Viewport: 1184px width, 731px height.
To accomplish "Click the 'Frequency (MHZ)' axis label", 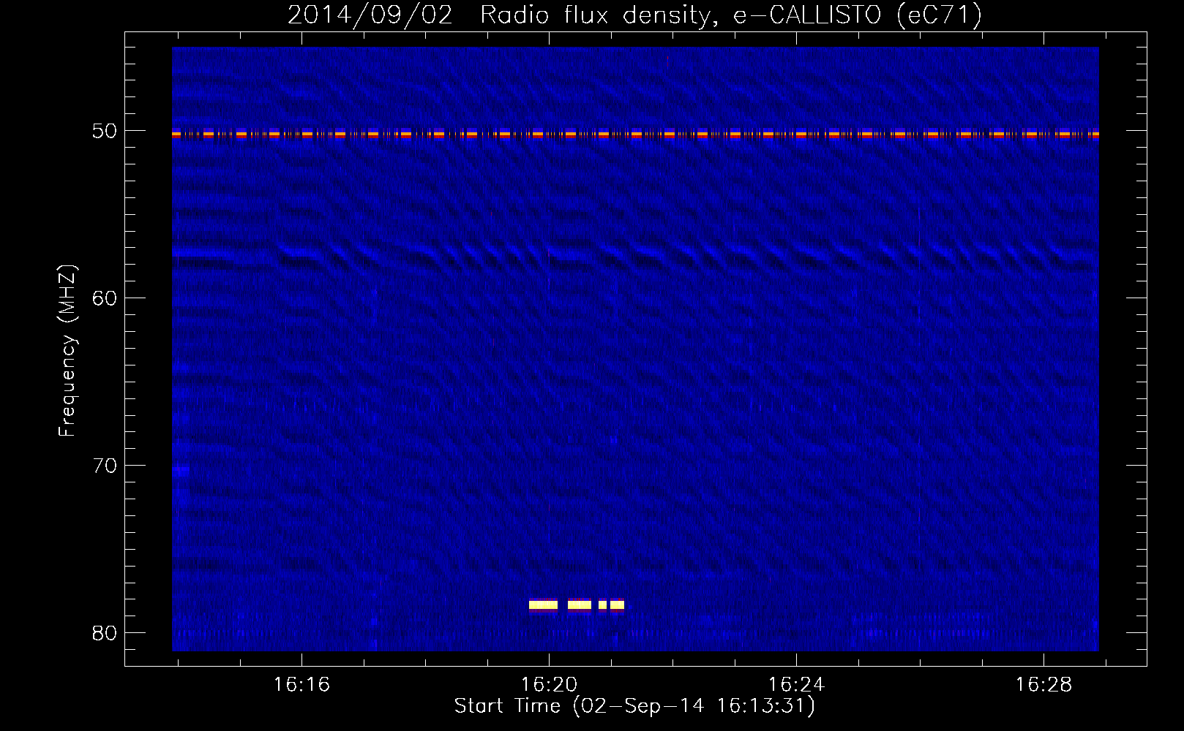I will [x=67, y=351].
